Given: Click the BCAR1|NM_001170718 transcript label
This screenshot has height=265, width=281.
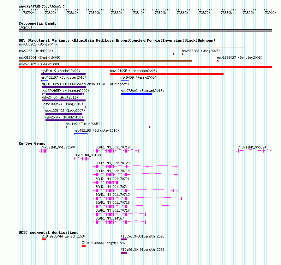Looking at the screenshot, I should pyautogui.click(x=112, y=171).
